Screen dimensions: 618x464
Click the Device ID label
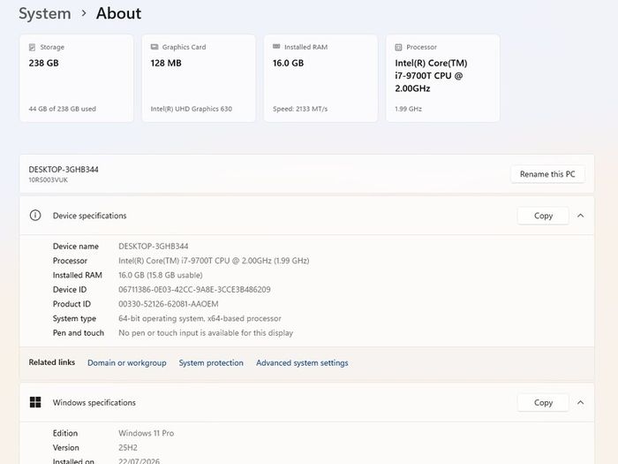70,290
